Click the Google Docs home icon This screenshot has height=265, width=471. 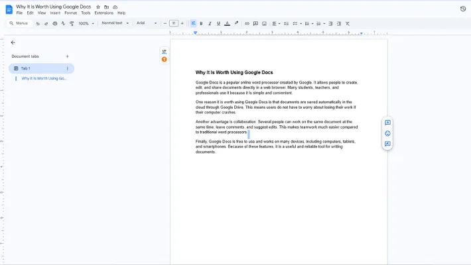tap(9, 9)
